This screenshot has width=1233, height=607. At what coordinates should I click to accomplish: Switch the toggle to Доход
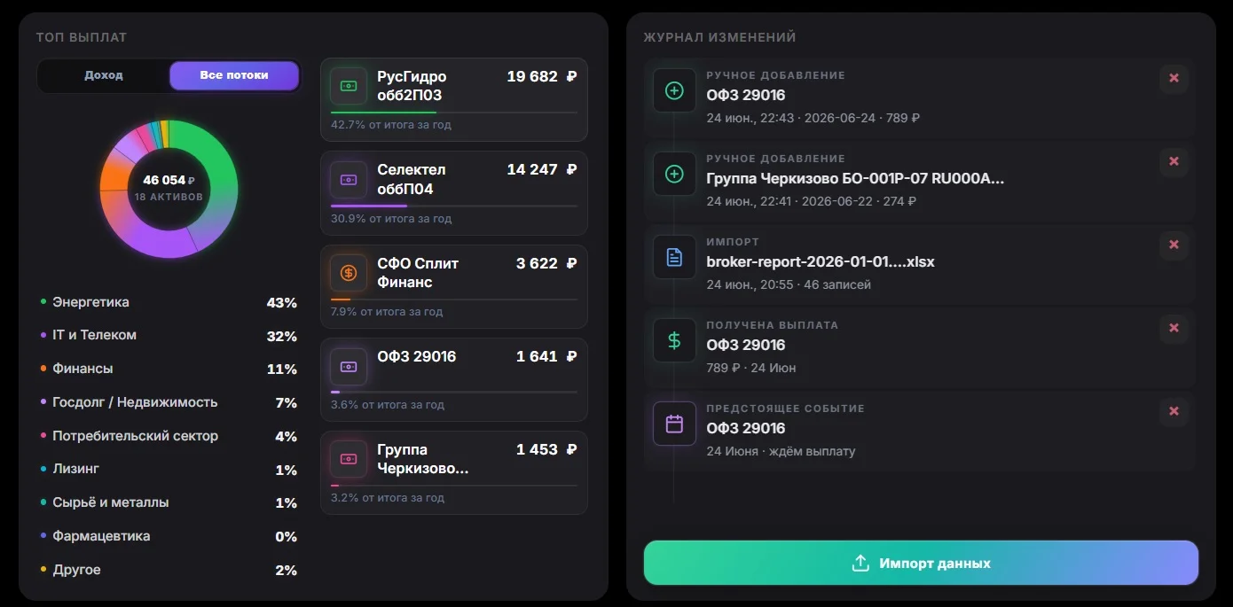coord(104,75)
